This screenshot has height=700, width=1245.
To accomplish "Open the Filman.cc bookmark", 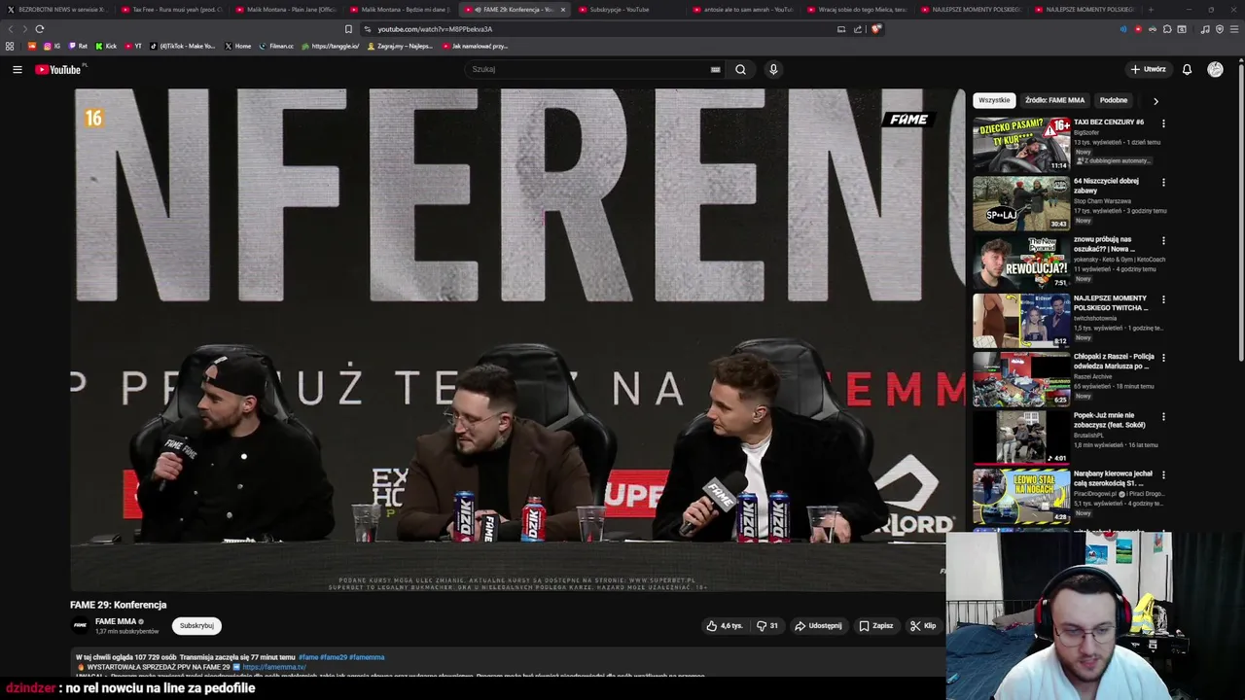I will click(x=275, y=46).
